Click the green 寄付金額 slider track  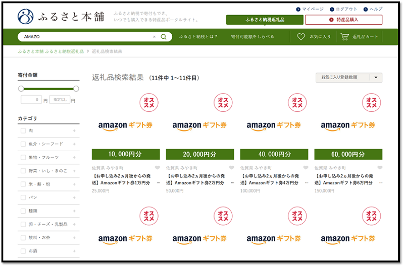pyautogui.click(x=48, y=89)
